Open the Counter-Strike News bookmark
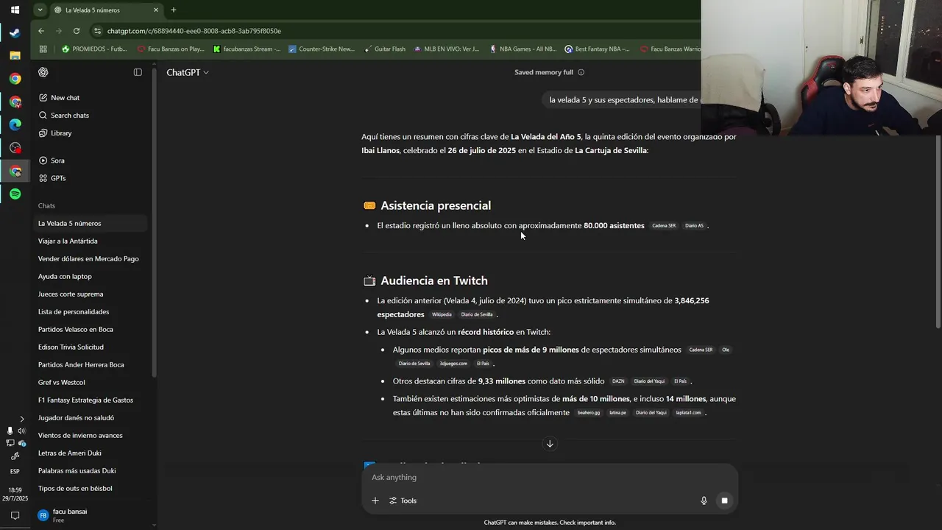 click(x=322, y=49)
